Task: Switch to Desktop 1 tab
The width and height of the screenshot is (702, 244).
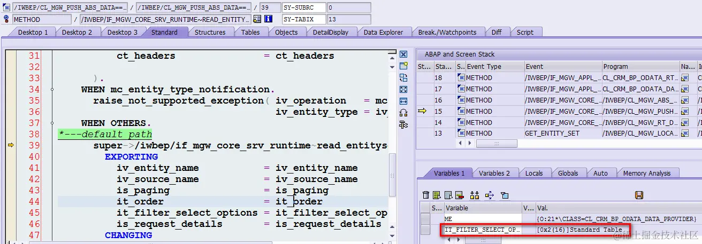Action: click(33, 33)
